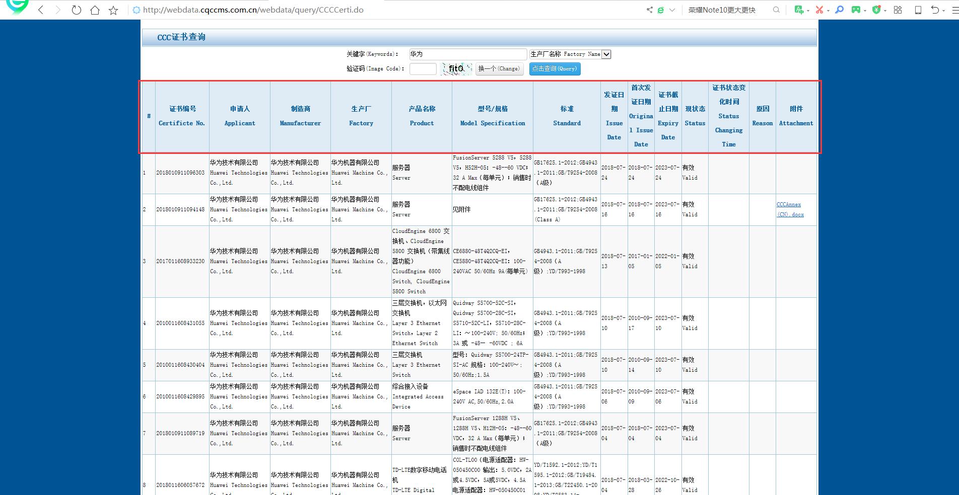Click the 标准 Standard column header
This screenshot has width=959, height=495.
(567, 116)
